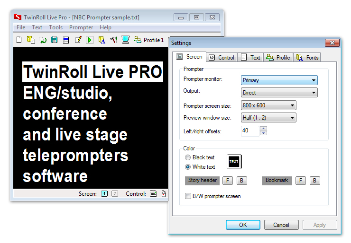Select screen 2 in status bar

[115, 193]
